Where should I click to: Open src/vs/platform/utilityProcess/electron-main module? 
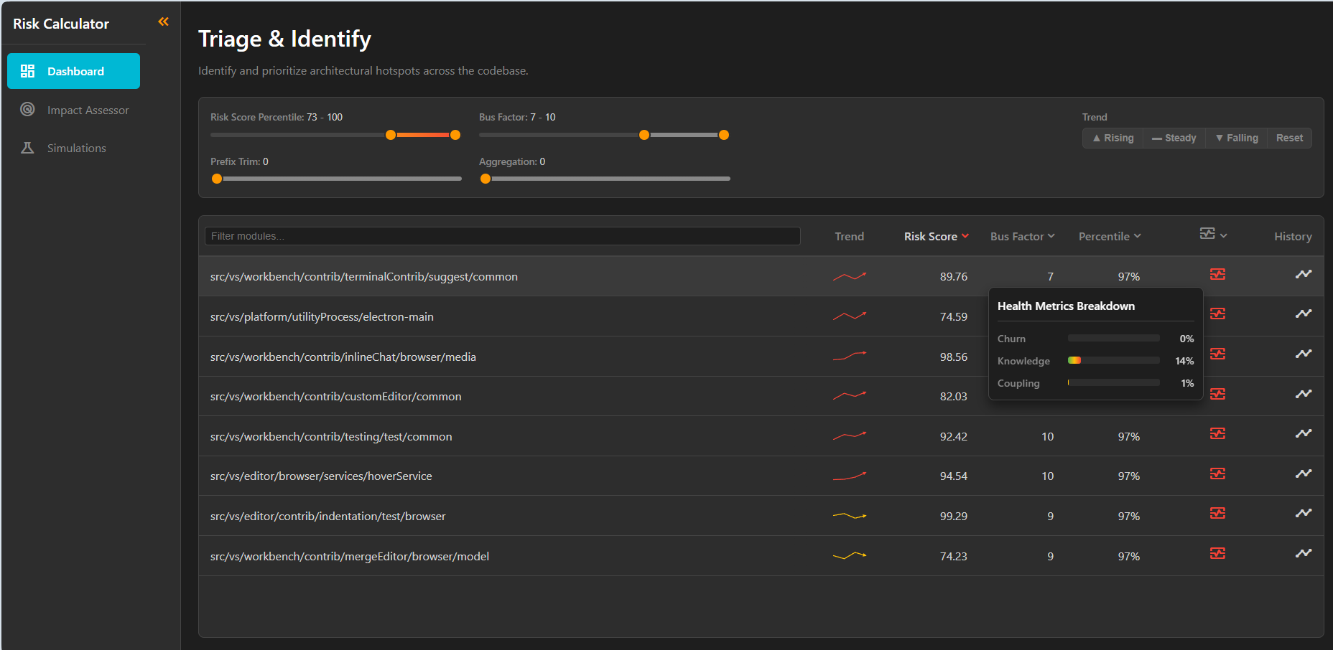(322, 316)
